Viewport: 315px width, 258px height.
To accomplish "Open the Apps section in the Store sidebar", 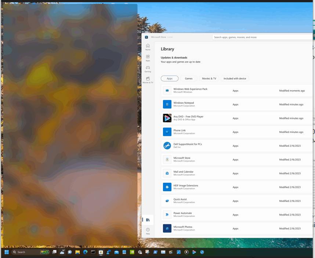I will point(148,58).
